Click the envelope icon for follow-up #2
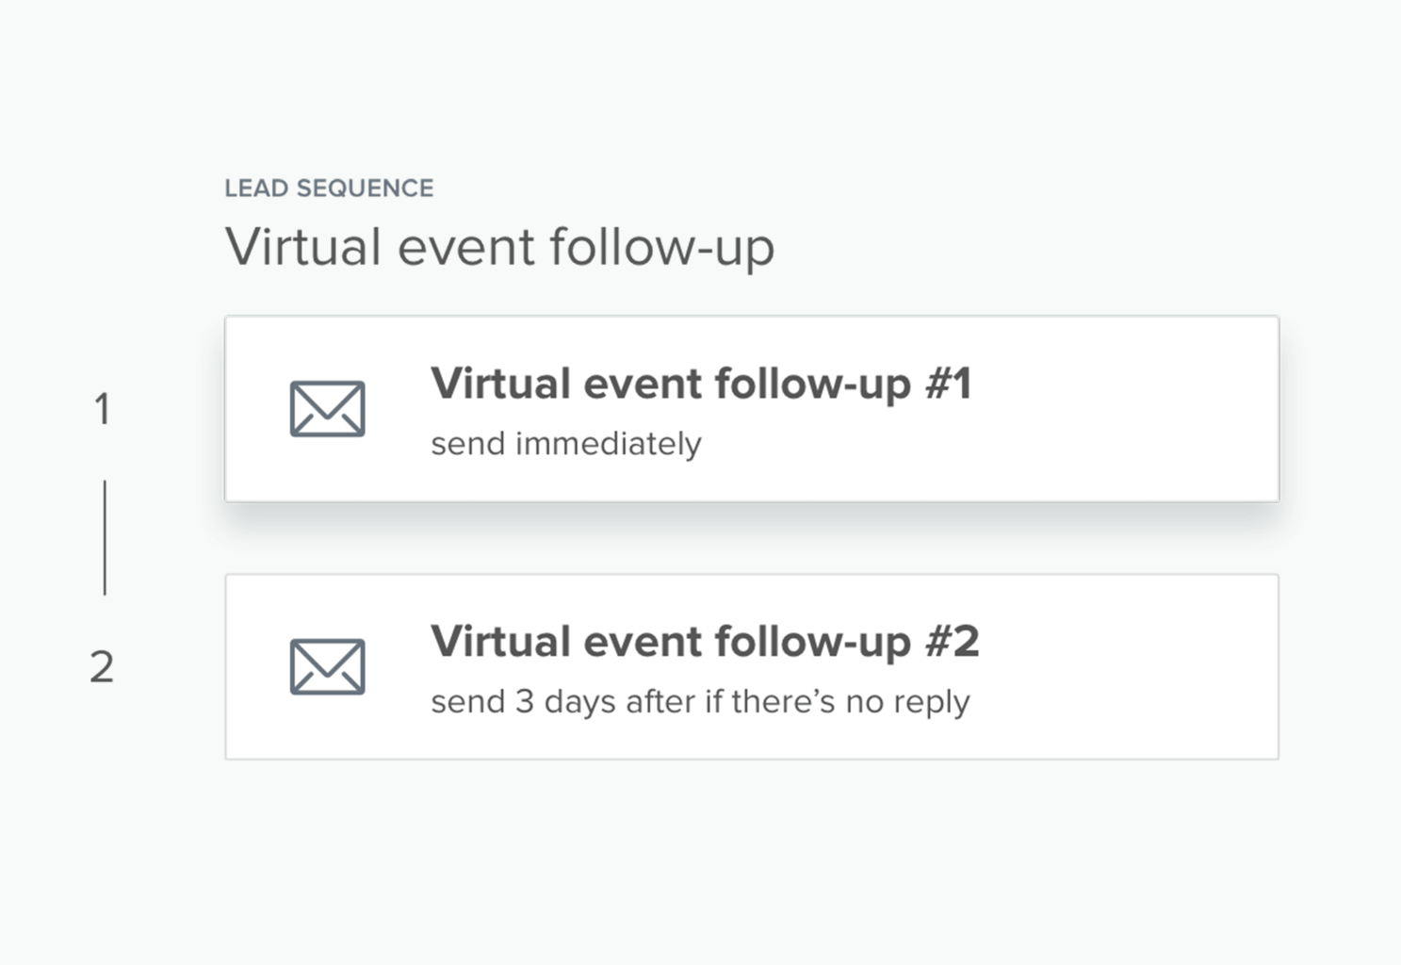1401x965 pixels. [327, 666]
